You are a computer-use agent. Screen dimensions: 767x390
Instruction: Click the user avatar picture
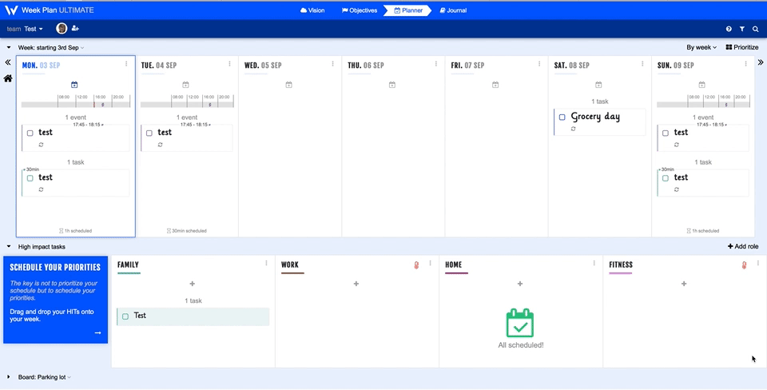click(x=62, y=29)
